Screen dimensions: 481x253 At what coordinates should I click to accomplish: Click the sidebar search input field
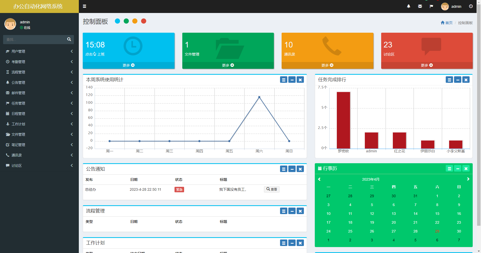[x=34, y=39]
